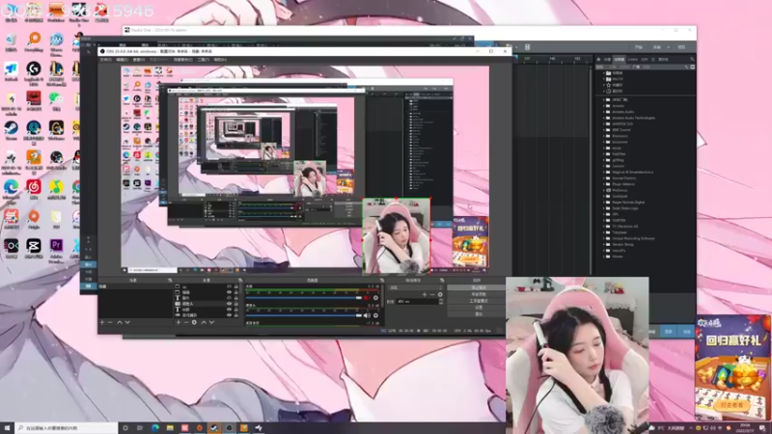Toggle lock on the highlighted source row

(235, 304)
